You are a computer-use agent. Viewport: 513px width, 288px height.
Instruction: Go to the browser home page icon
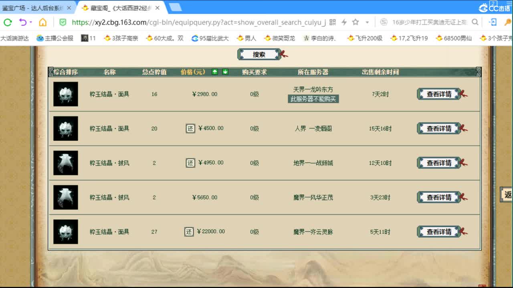tap(42, 22)
